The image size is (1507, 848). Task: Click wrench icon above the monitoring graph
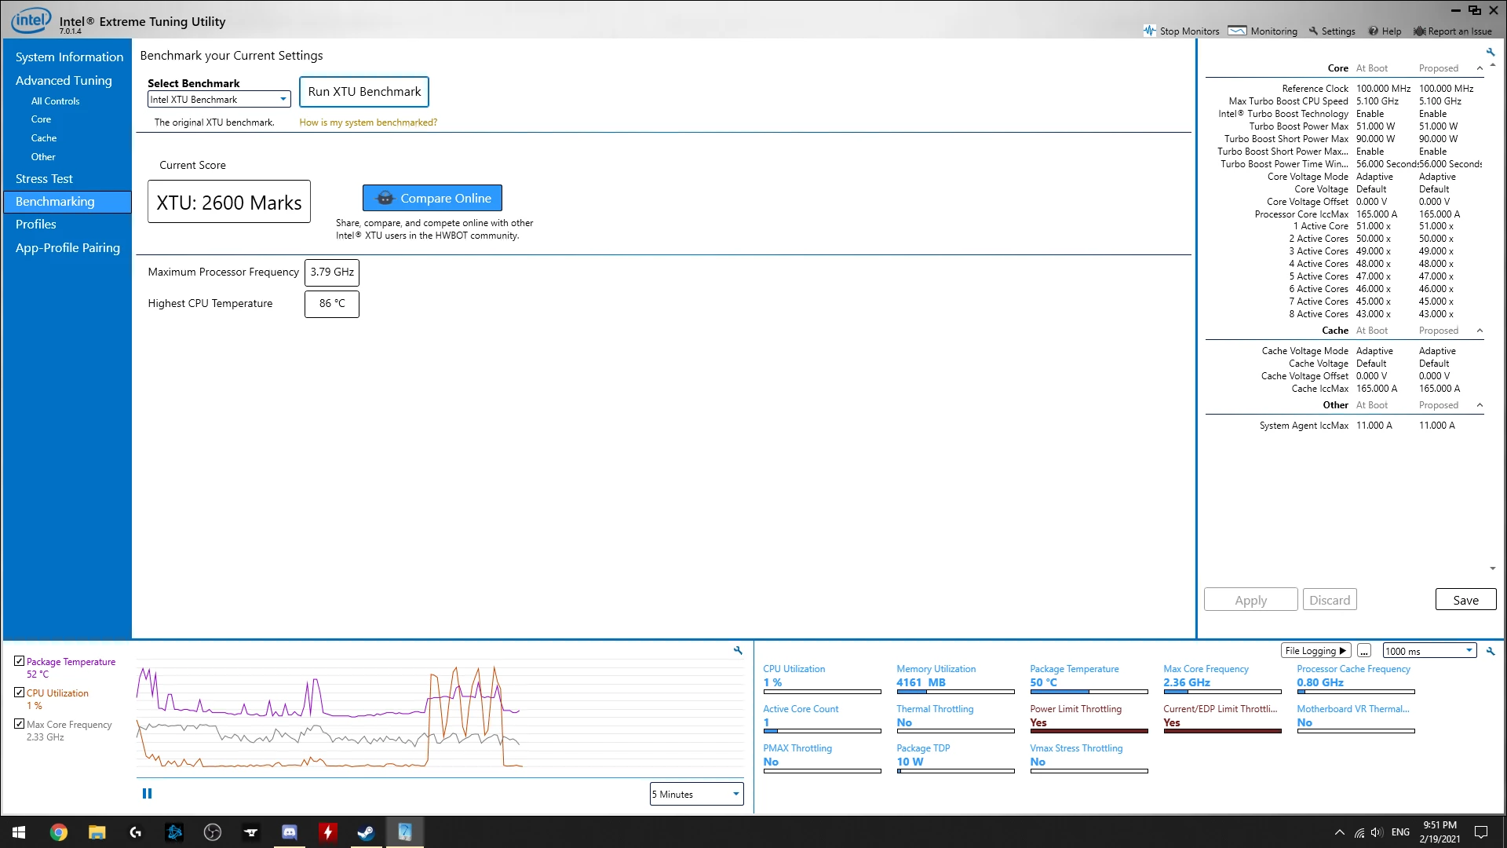(738, 651)
